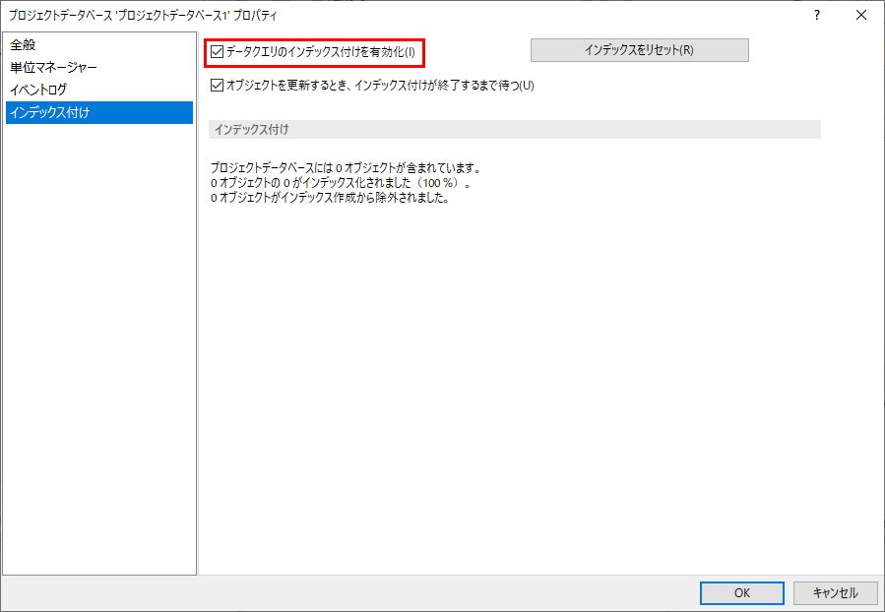Confirm dialog with the OK button

tap(741, 593)
